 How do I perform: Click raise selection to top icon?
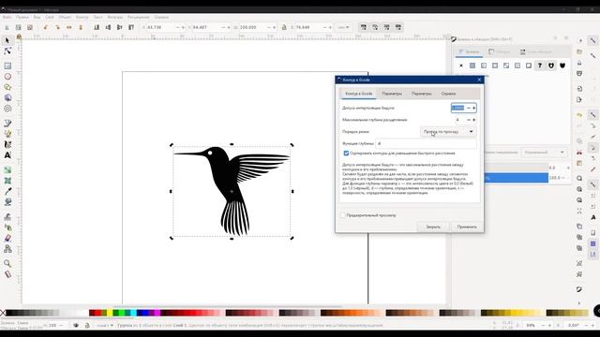coord(131,27)
